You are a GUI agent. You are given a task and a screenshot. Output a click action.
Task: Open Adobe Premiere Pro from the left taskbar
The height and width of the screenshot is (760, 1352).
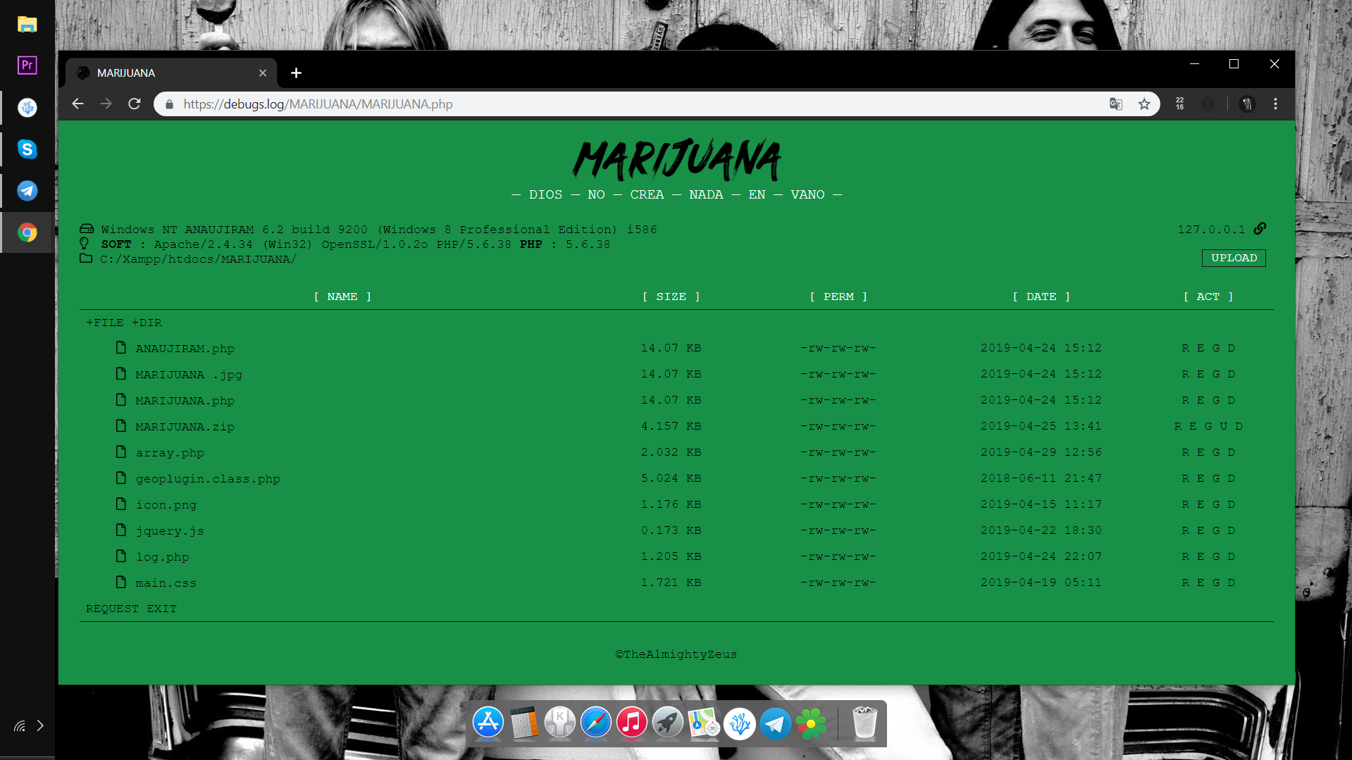(27, 66)
